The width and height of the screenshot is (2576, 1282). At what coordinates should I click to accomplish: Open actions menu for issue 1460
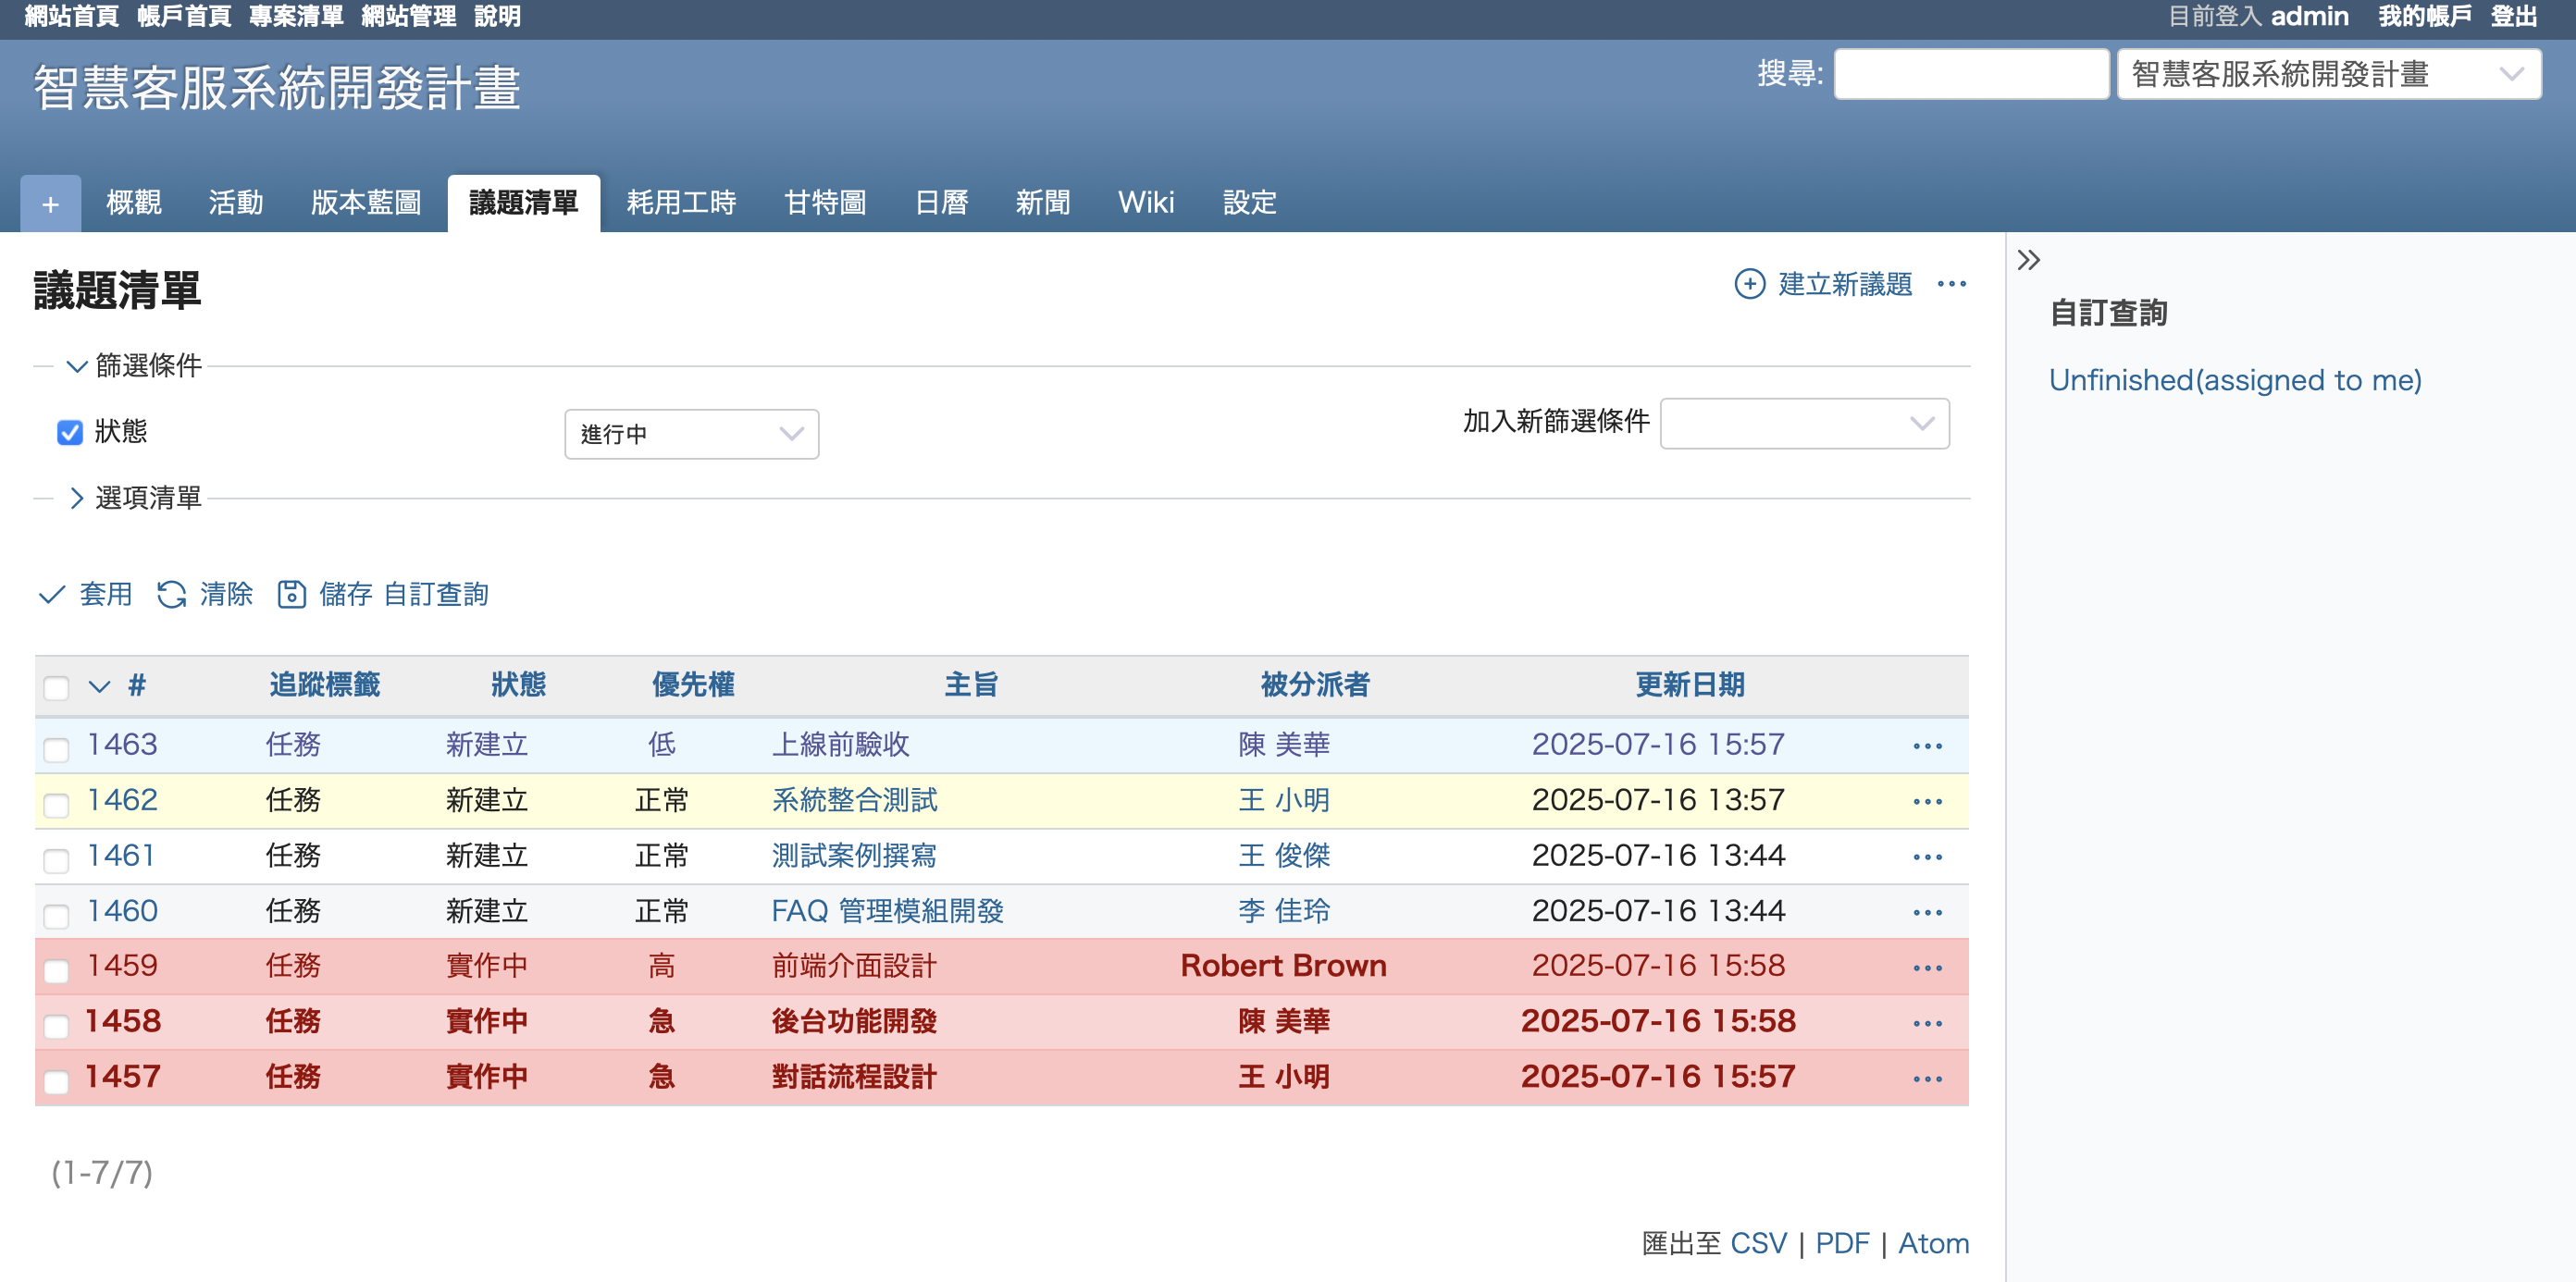click(1927, 913)
